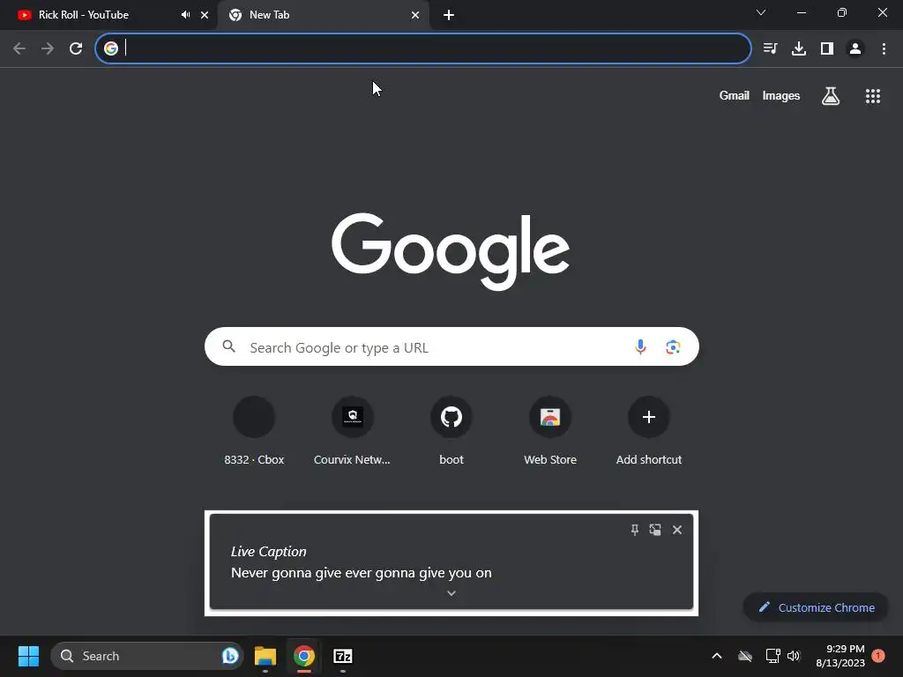Image resolution: width=903 pixels, height=677 pixels.
Task: Click the taskbar Search box
Action: click(x=147, y=656)
